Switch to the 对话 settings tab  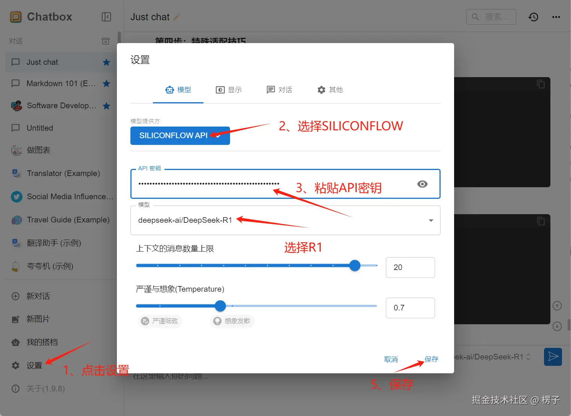point(279,90)
